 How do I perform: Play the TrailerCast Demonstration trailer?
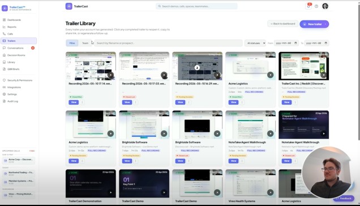[x=111, y=192]
